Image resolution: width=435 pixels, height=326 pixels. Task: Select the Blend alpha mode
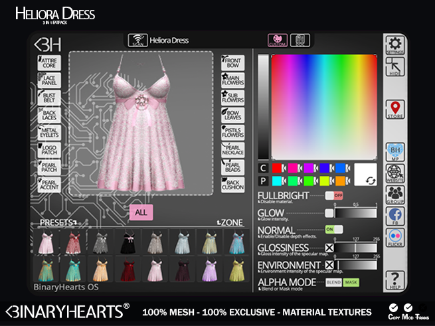click(x=333, y=282)
